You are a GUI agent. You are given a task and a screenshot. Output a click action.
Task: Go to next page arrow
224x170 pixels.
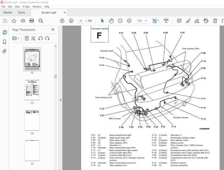click(71, 21)
